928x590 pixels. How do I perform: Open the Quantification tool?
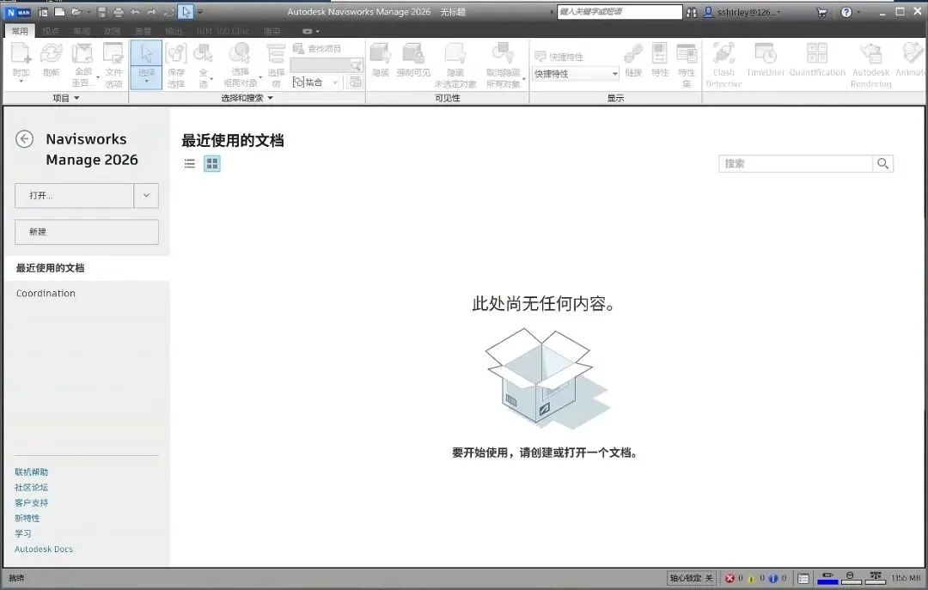817,60
